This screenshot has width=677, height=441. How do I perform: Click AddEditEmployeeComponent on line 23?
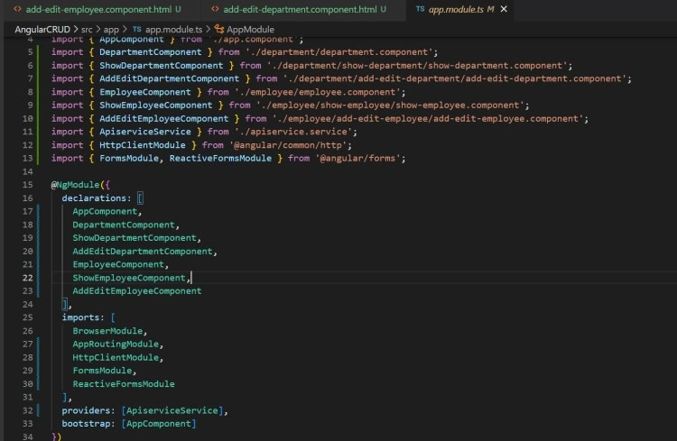click(x=137, y=290)
